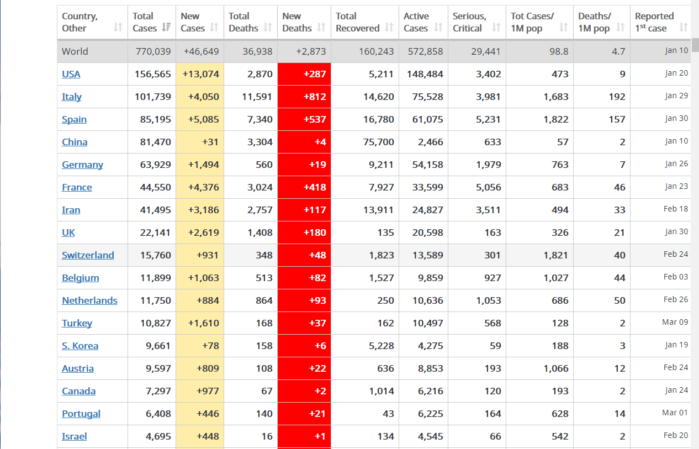Select Israel total cases 4,695
The image size is (699, 449).
coord(158,436)
